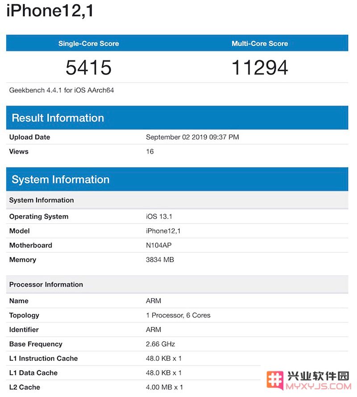Click the blue System Information banner
357x397 pixels.
[x=177, y=179]
